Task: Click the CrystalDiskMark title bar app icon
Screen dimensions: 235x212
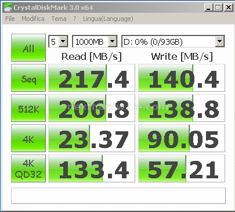Action: click(8, 8)
